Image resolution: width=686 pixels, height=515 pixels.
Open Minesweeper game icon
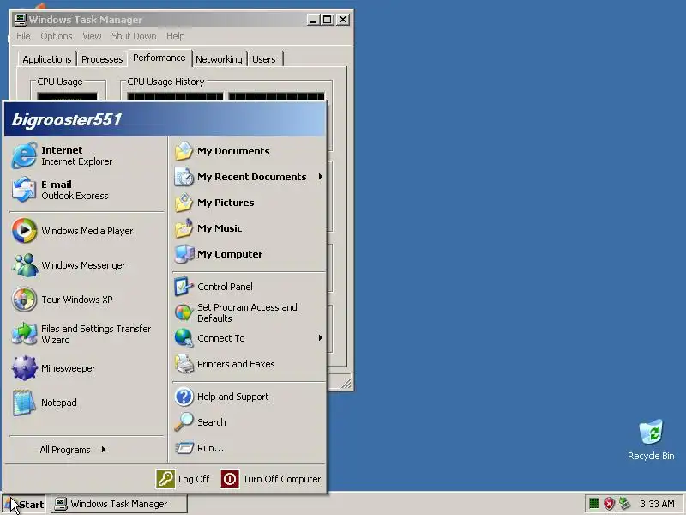tap(24, 368)
